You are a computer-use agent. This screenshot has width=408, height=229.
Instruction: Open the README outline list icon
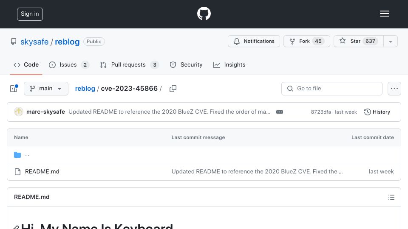pyautogui.click(x=391, y=197)
